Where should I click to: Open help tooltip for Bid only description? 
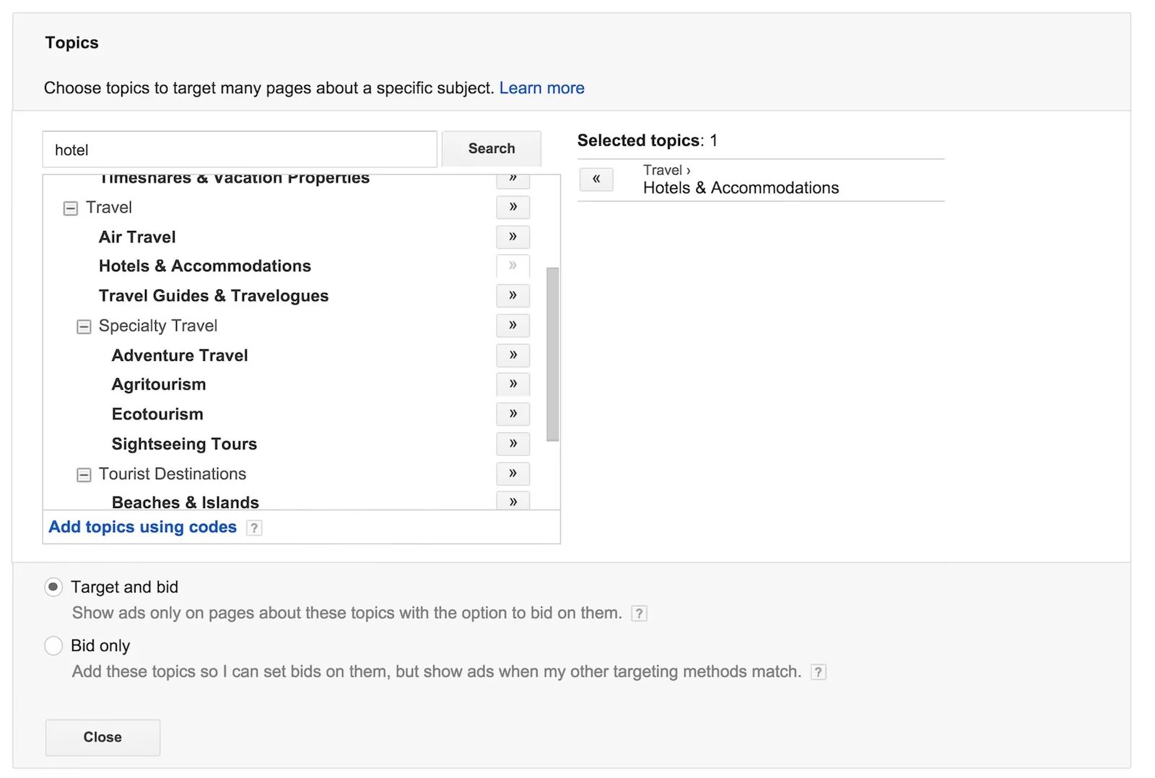coord(818,672)
